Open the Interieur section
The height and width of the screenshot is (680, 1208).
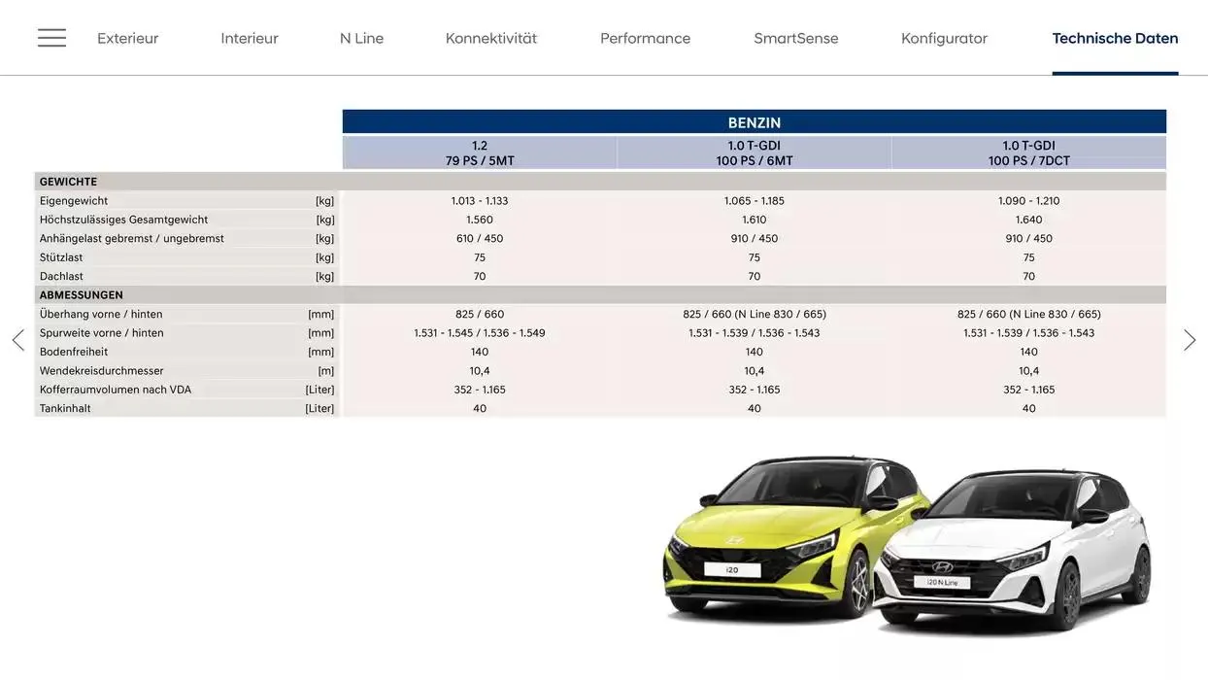coord(249,37)
